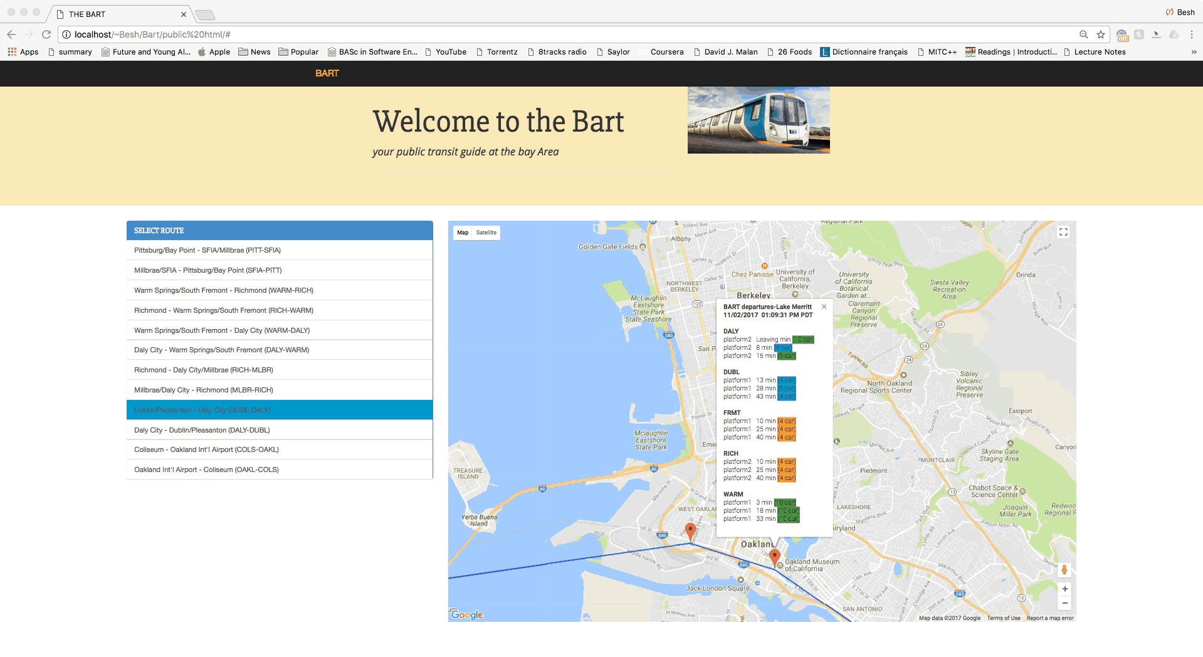Viewport: 1203px width, 657px height.
Task: Close the THE BART tab
Action: 183,14
